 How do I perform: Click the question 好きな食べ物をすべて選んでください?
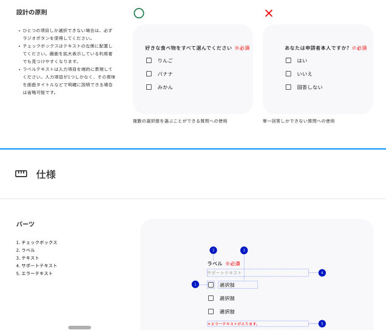188,48
